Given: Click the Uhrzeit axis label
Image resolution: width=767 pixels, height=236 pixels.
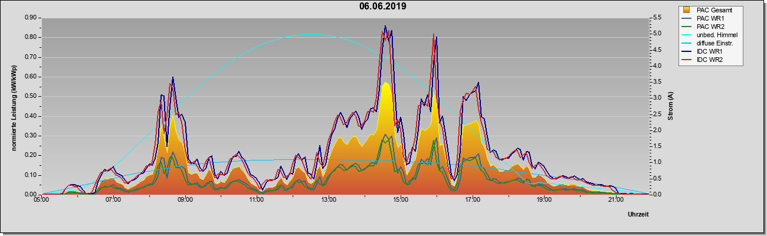Looking at the screenshot, I should (x=638, y=215).
